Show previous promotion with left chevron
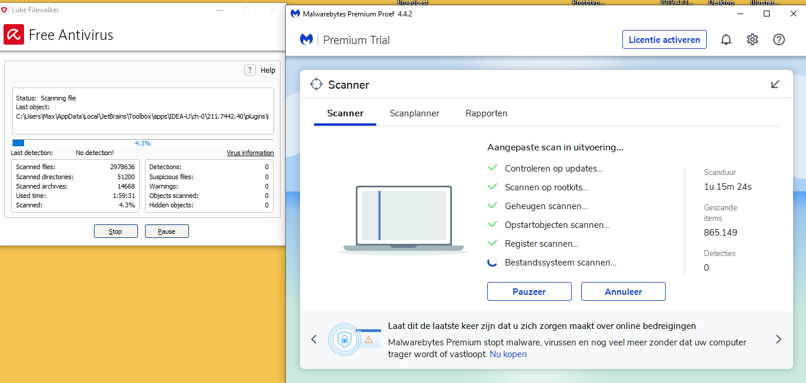The height and width of the screenshot is (383, 806). (x=314, y=339)
